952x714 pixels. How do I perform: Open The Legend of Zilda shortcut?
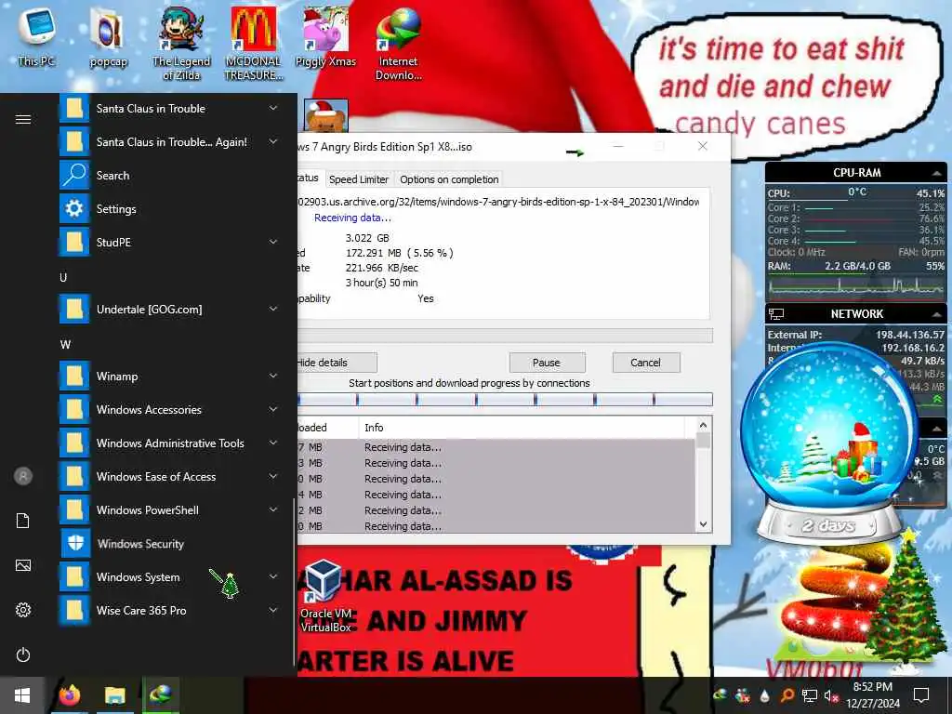[181, 43]
